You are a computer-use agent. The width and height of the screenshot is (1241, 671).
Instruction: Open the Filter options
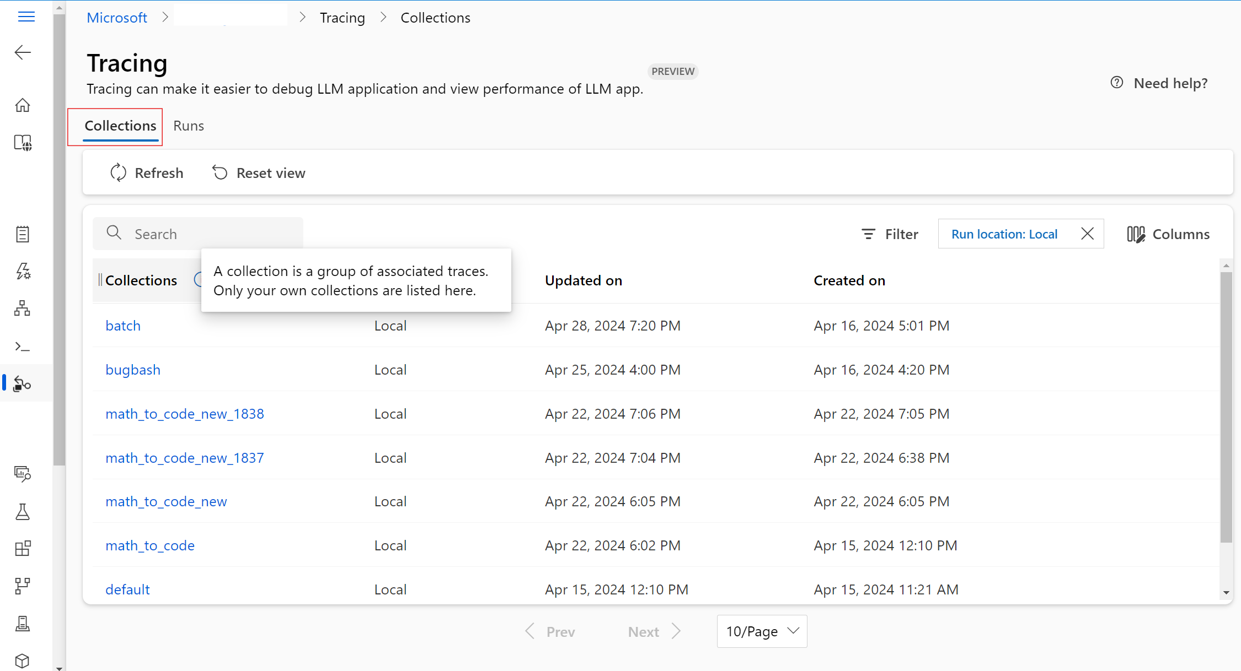coord(890,234)
